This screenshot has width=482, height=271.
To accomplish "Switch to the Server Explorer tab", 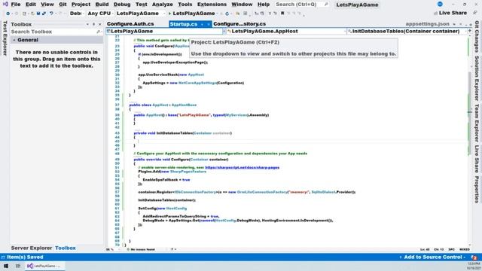I will (32, 248).
